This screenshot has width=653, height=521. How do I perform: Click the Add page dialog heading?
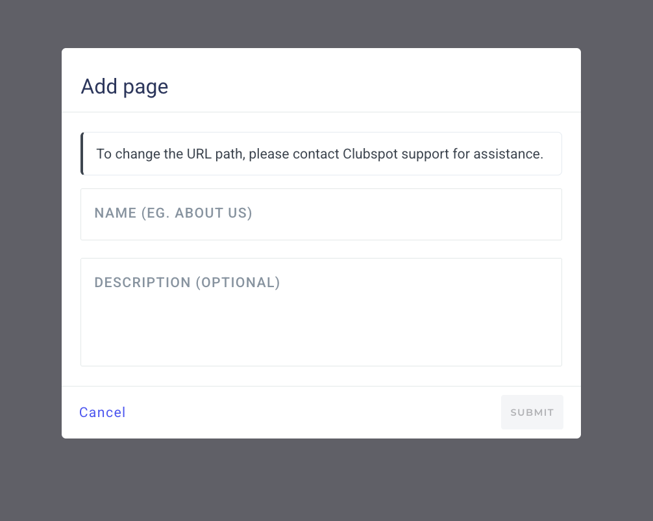(125, 86)
